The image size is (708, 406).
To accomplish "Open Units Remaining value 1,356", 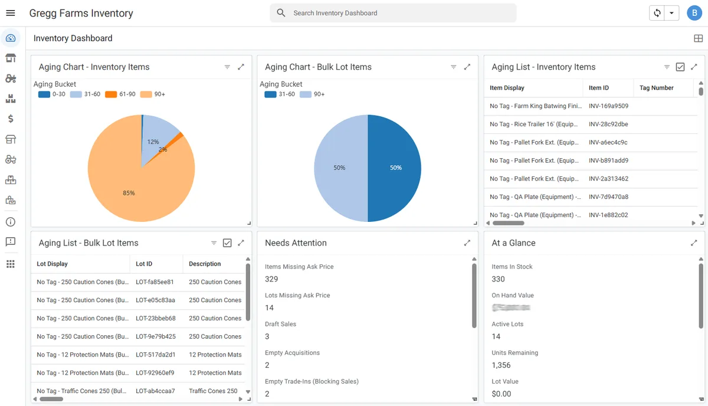I will point(501,365).
